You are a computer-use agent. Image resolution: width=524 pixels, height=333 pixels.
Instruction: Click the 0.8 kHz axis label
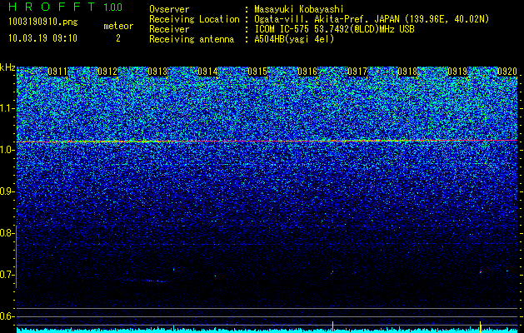pyautogui.click(x=7, y=233)
